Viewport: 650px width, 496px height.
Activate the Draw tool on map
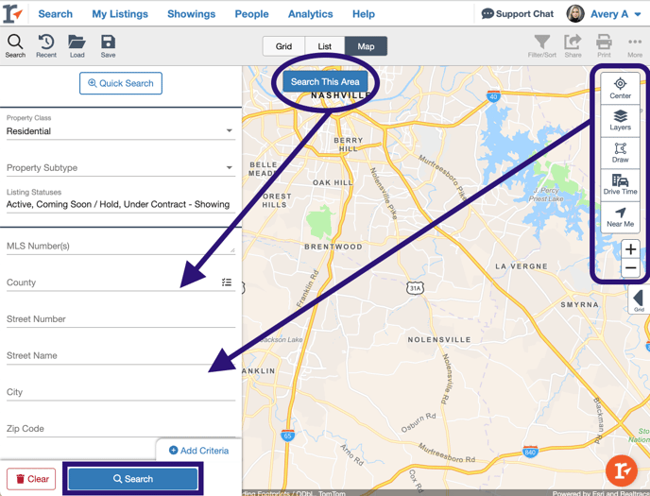coord(620,152)
